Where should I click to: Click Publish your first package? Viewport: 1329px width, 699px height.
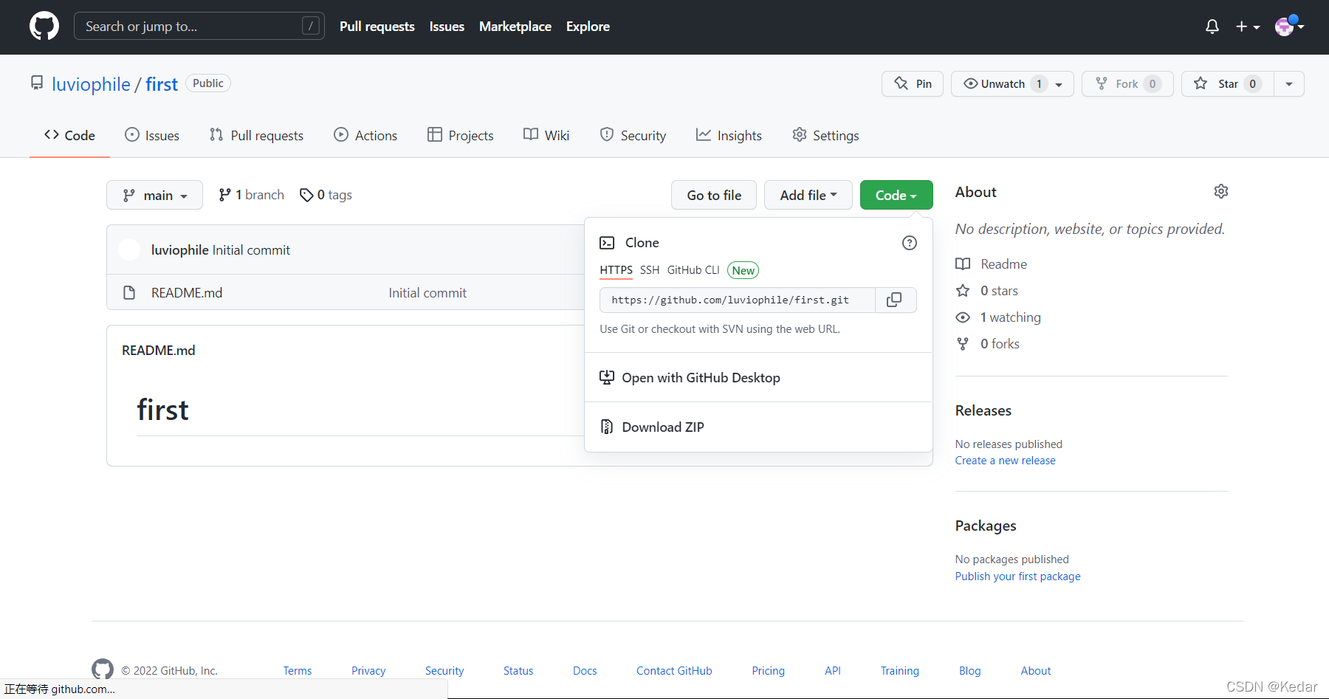point(1017,576)
